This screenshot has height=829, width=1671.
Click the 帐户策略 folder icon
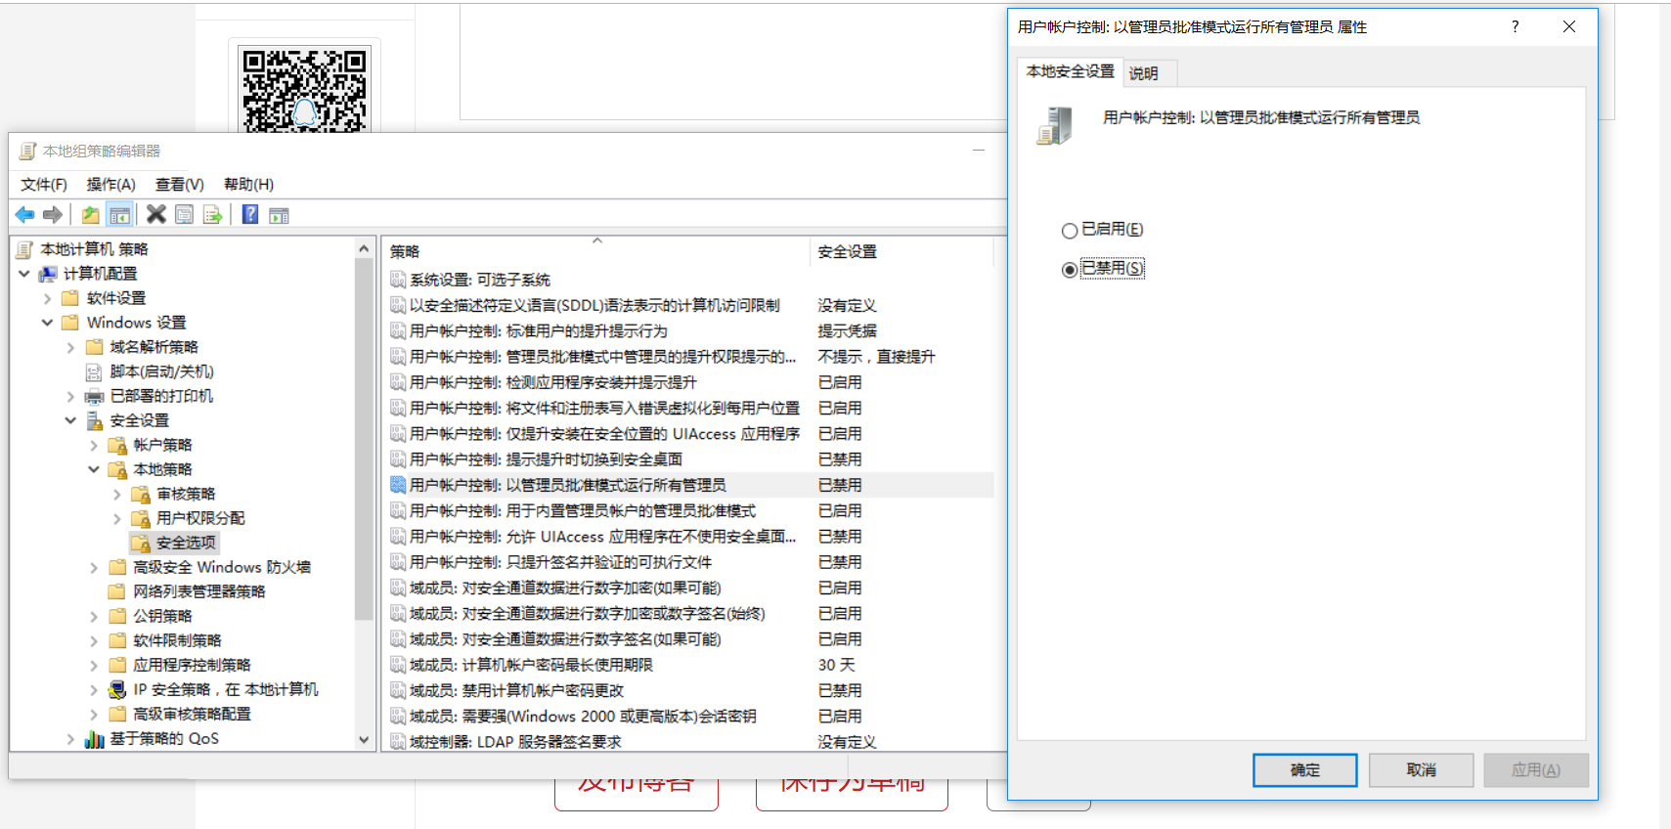tap(117, 445)
